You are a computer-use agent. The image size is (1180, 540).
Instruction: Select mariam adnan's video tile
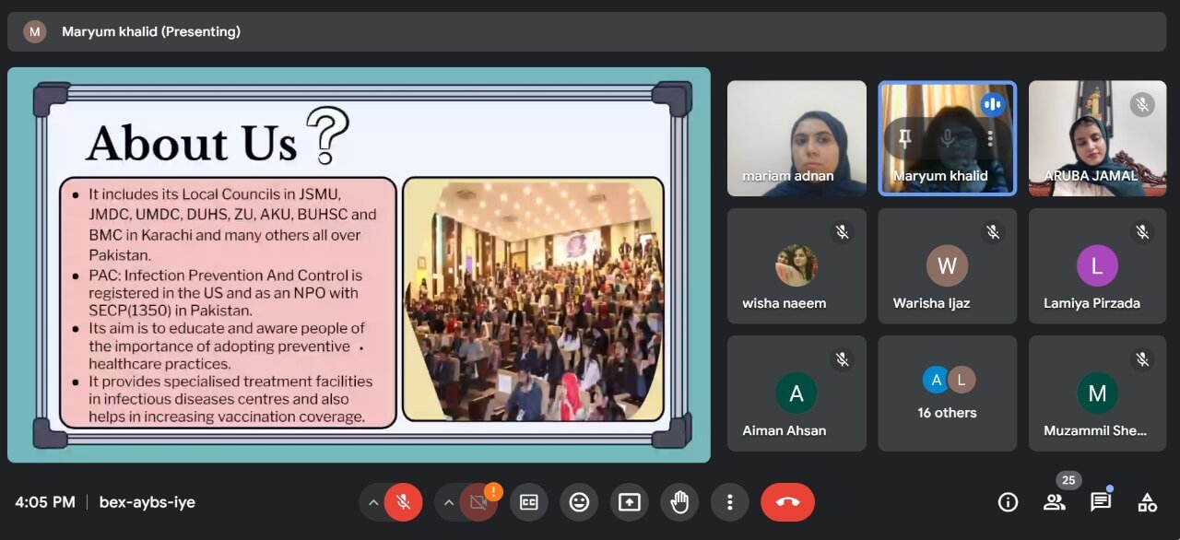pos(796,138)
